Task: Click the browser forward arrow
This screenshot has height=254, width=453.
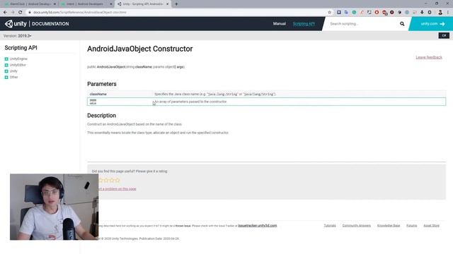Action: pyautogui.click(x=13, y=13)
